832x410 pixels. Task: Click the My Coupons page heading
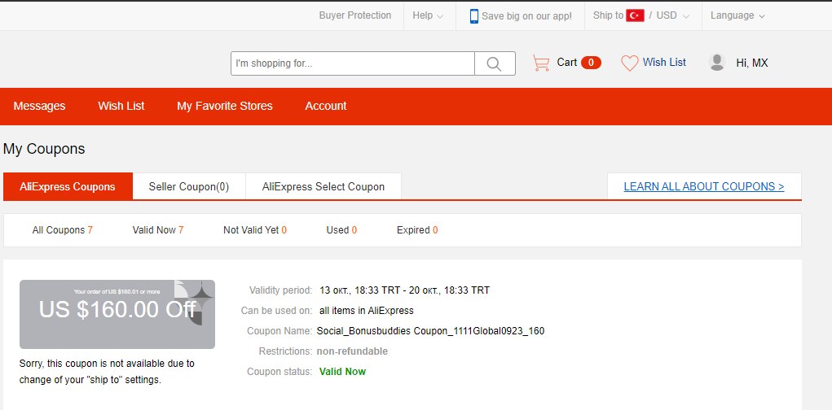(44, 149)
